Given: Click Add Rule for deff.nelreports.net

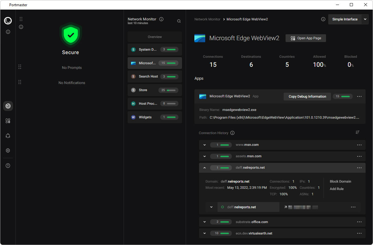Looking at the screenshot, I should (x=337, y=189).
